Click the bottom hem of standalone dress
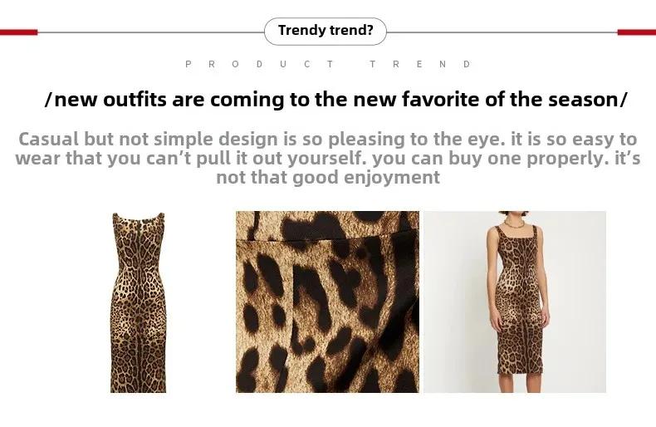Viewport: 656px width, 427px height. [x=138, y=390]
